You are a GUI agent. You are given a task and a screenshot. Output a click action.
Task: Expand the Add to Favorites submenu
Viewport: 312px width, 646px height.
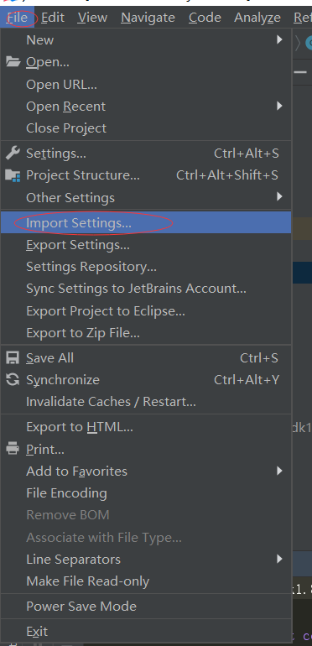point(146,471)
